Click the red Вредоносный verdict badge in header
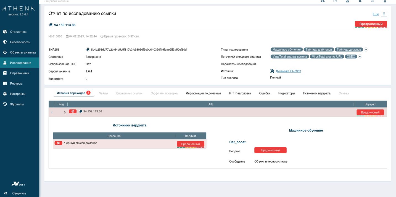Image resolution: width=396 pixels, height=197 pixels. [371, 24]
